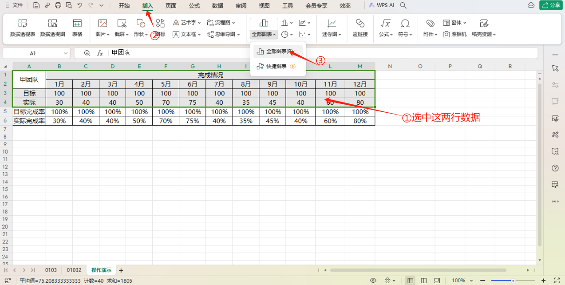Click the zoom magnifier icon in formula bar
Screen dimensions: 565x285
87,53
